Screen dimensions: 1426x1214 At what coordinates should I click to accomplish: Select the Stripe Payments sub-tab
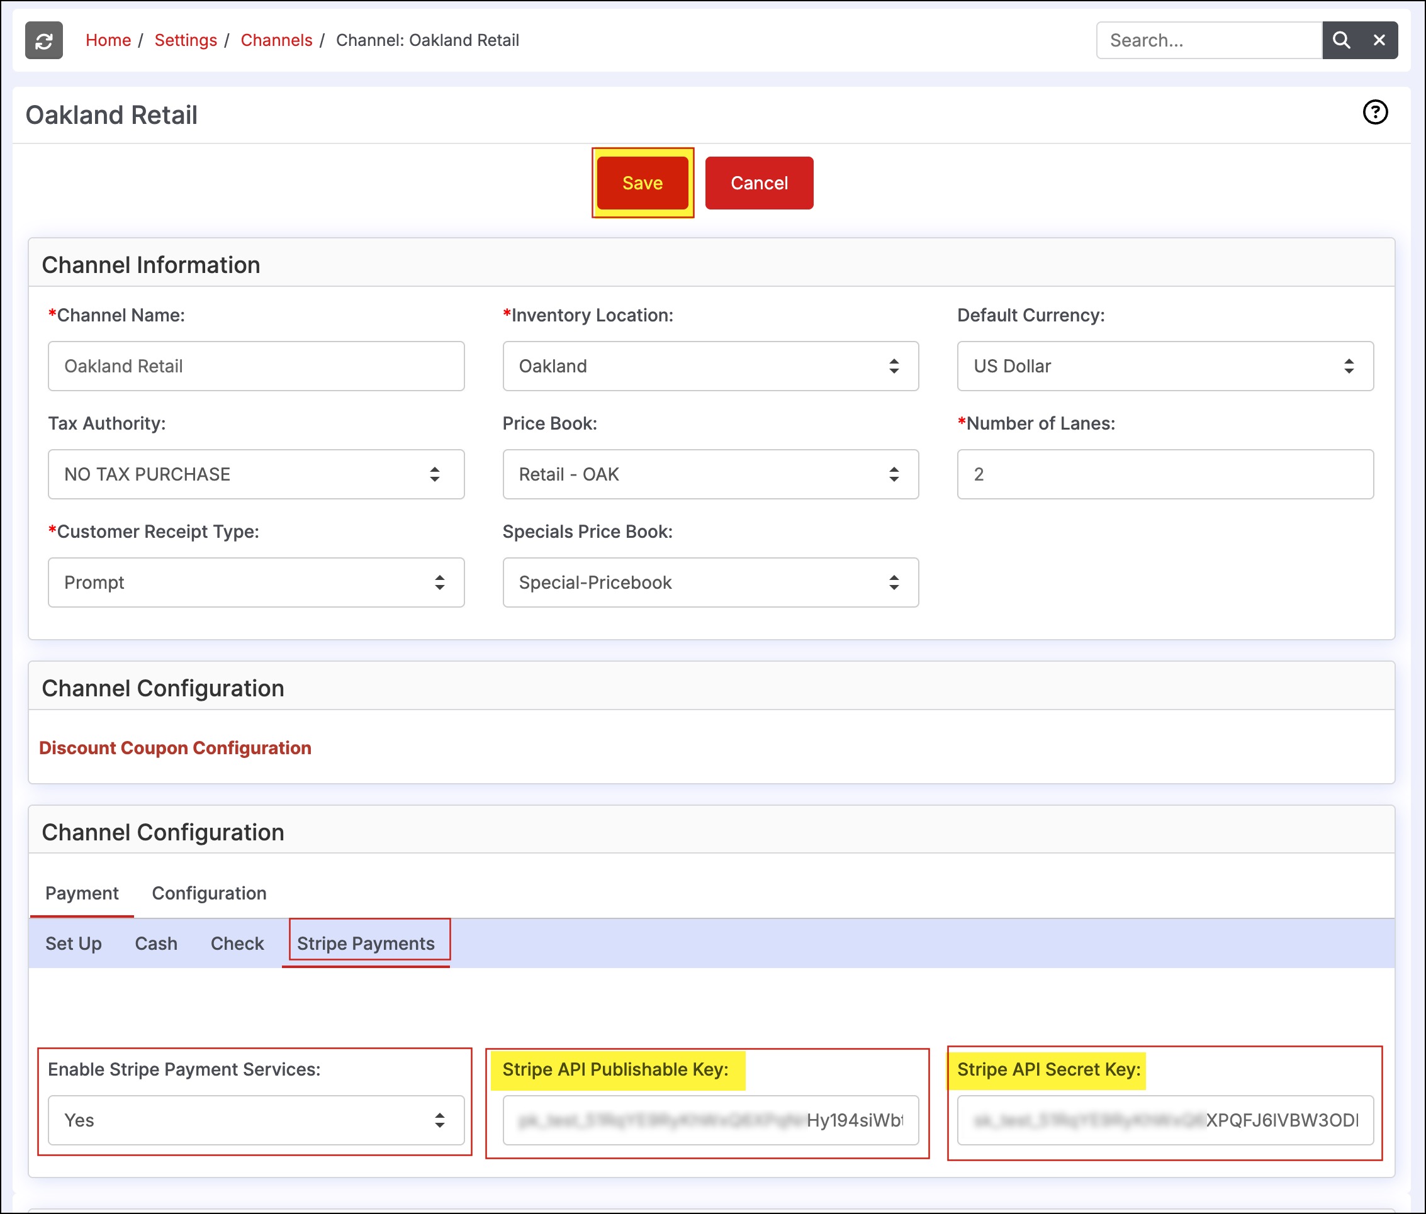[366, 943]
